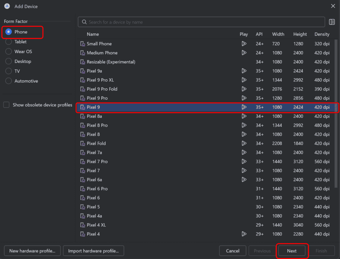Click the Resizable (Experimental) device icon

[x=82, y=62]
